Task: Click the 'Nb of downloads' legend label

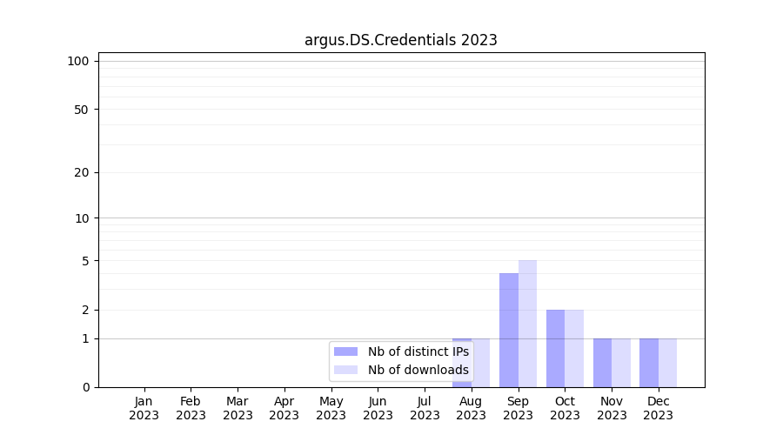Action: tap(418, 371)
